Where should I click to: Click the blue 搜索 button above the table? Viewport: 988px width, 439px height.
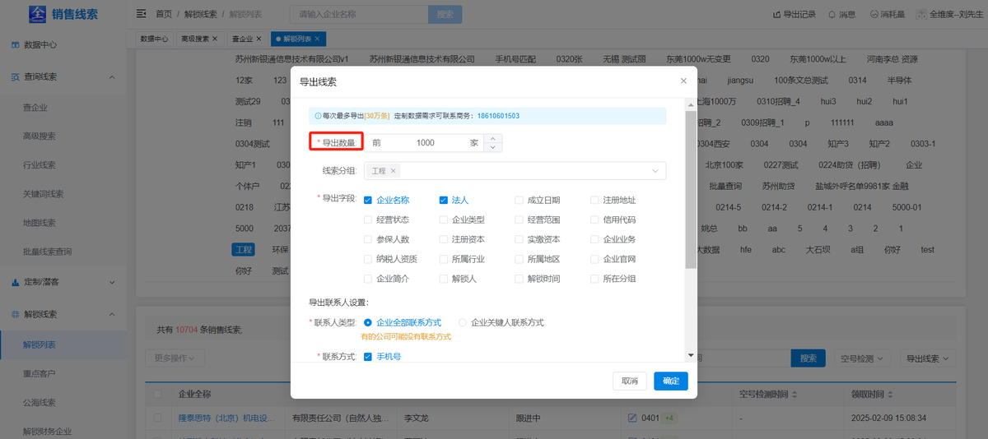click(809, 358)
